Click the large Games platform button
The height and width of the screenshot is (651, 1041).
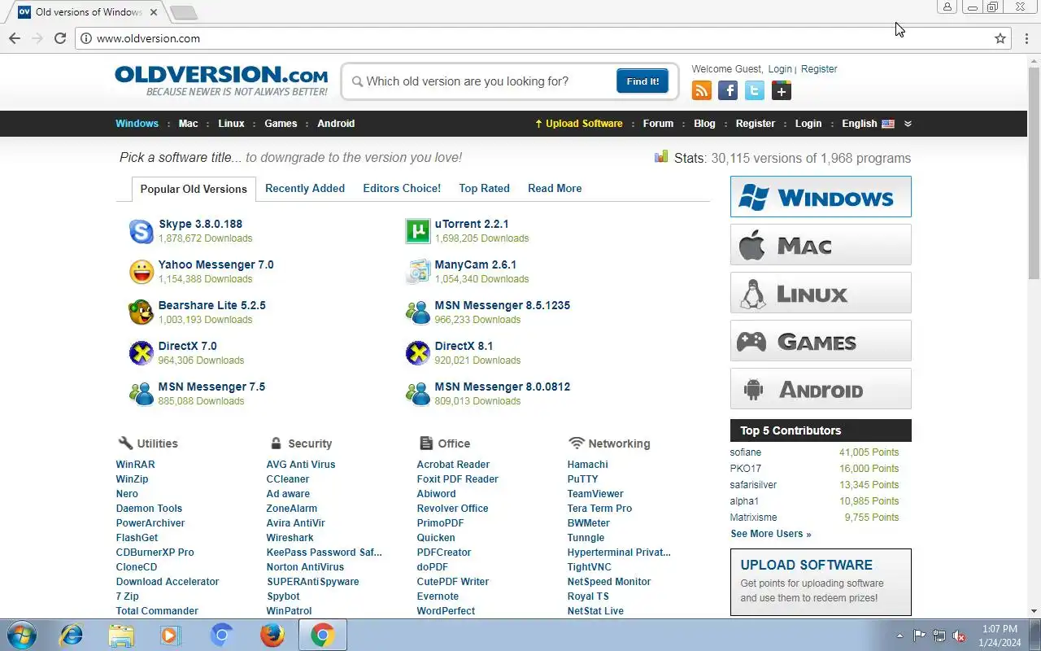(821, 341)
